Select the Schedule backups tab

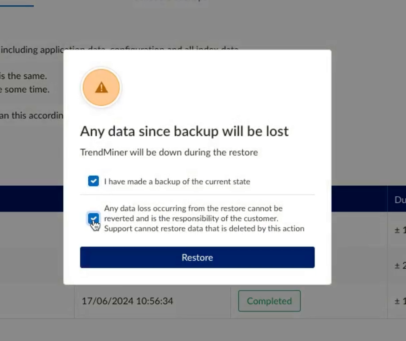171,1
